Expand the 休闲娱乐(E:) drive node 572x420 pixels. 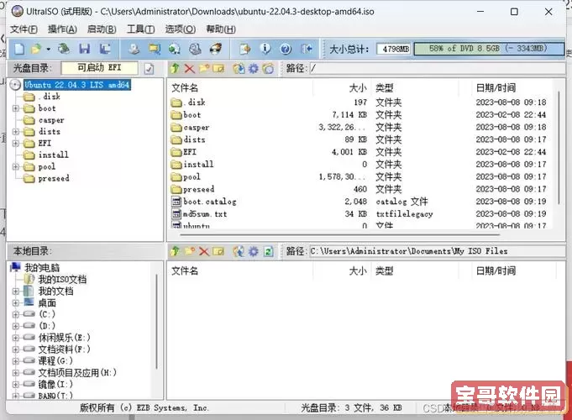pos(16,338)
